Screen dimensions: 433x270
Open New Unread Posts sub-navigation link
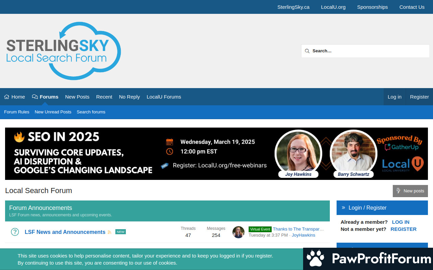pos(53,112)
